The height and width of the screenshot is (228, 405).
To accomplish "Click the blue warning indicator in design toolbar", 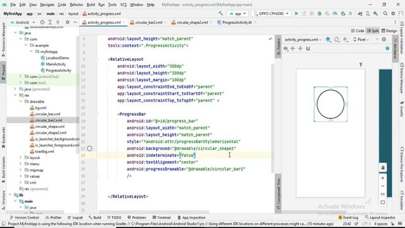I will point(387,48).
